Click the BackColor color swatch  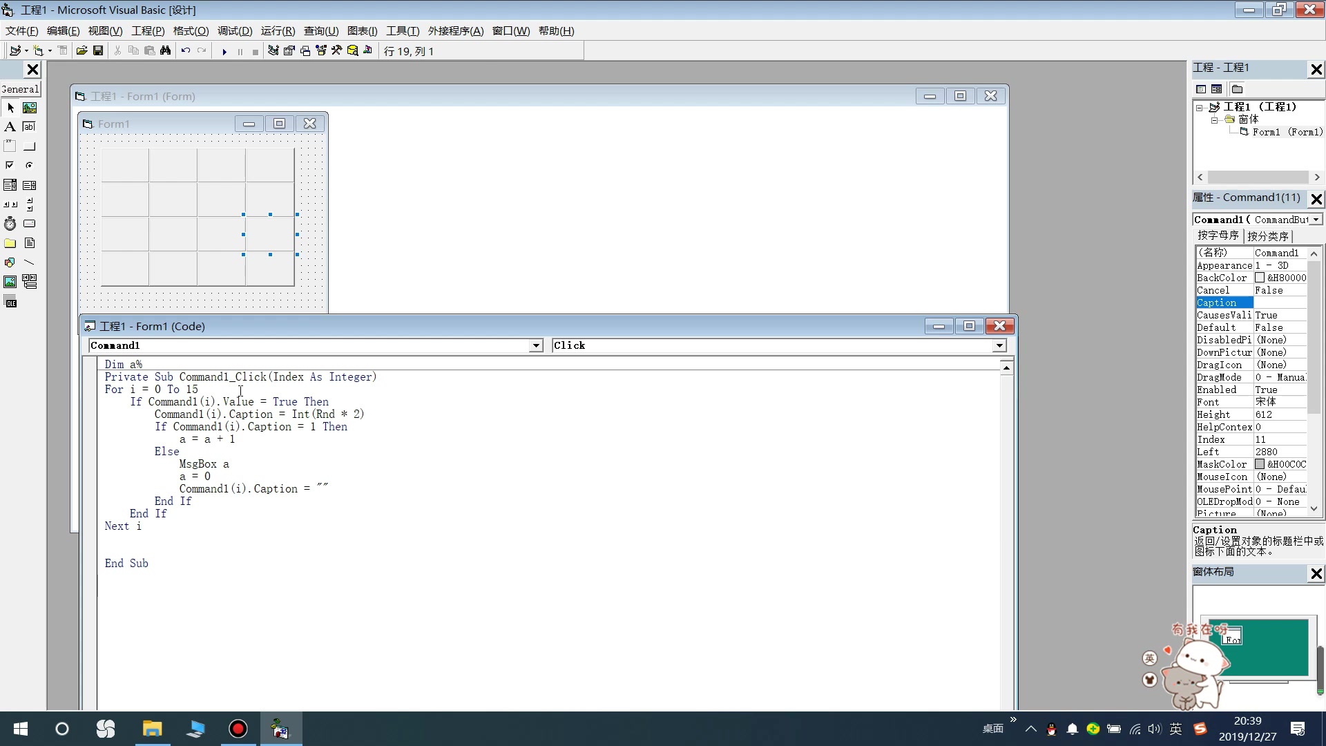1260,278
